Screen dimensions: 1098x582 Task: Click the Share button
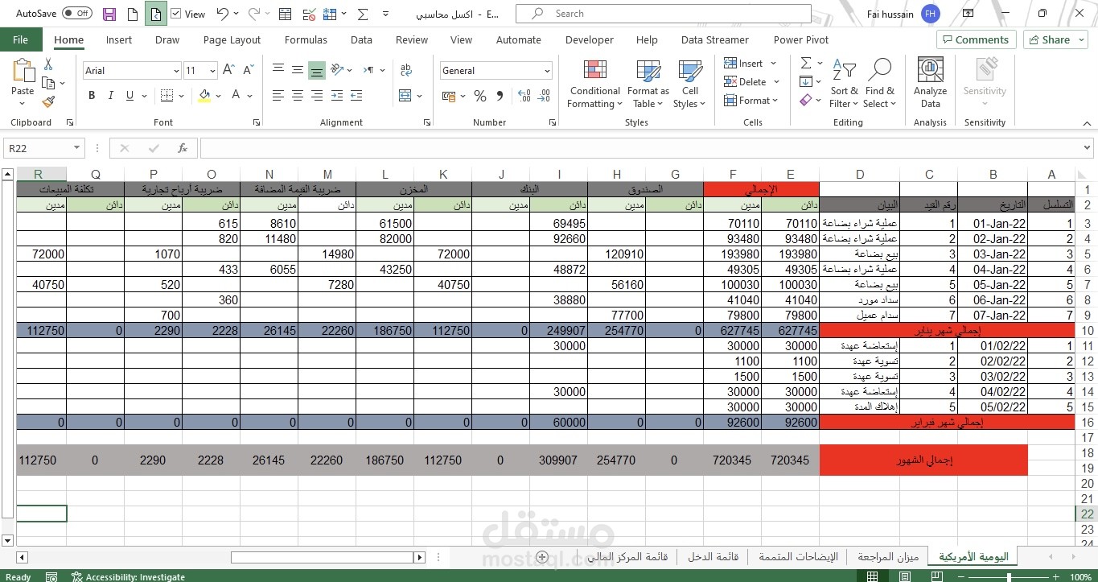(x=1055, y=39)
